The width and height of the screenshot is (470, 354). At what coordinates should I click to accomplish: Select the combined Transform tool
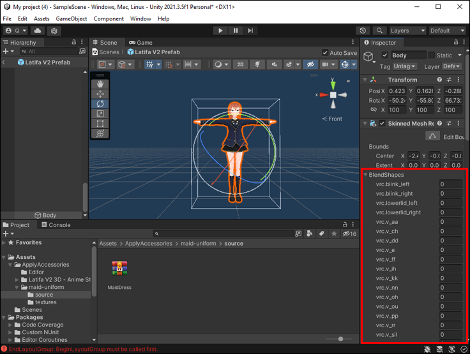(x=100, y=133)
